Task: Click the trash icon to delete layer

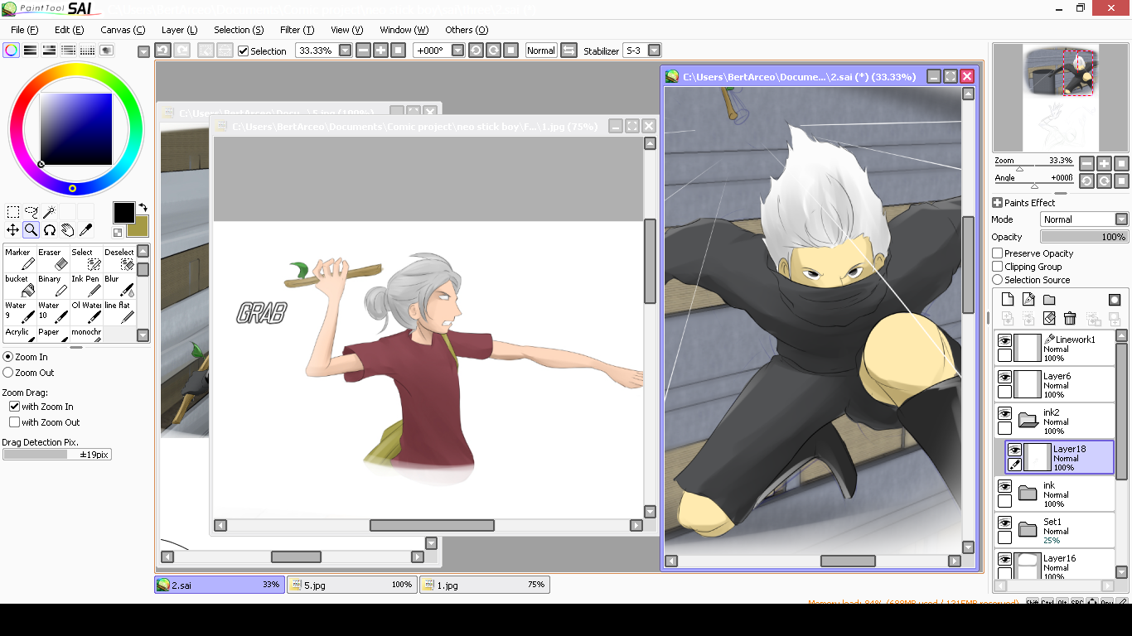Action: pos(1070,318)
